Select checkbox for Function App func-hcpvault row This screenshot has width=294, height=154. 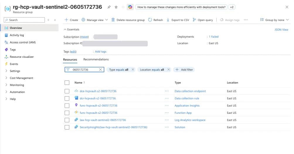pos(67,113)
